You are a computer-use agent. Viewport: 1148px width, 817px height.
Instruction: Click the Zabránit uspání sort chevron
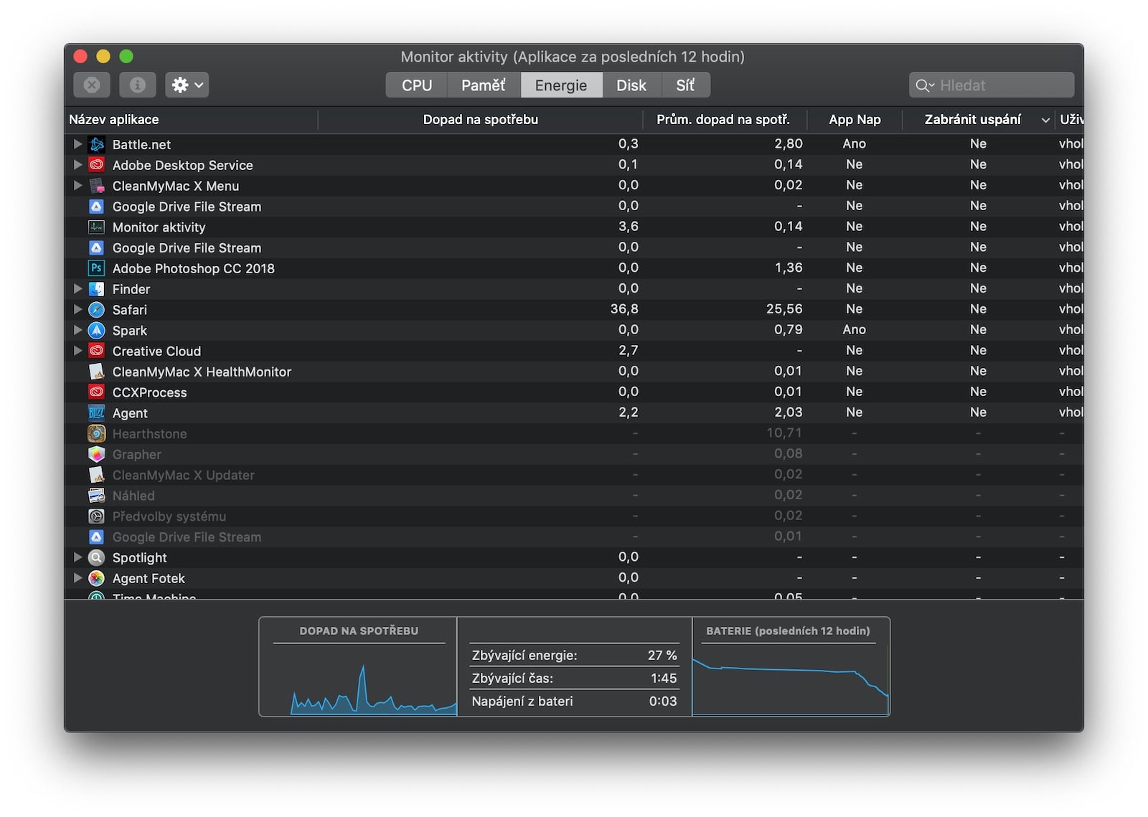tap(1045, 121)
